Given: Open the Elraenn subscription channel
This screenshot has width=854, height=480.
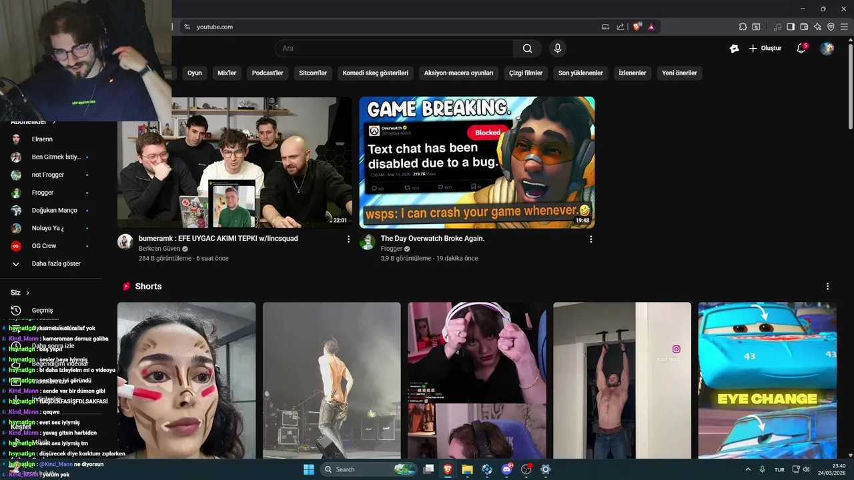Looking at the screenshot, I should click(42, 139).
